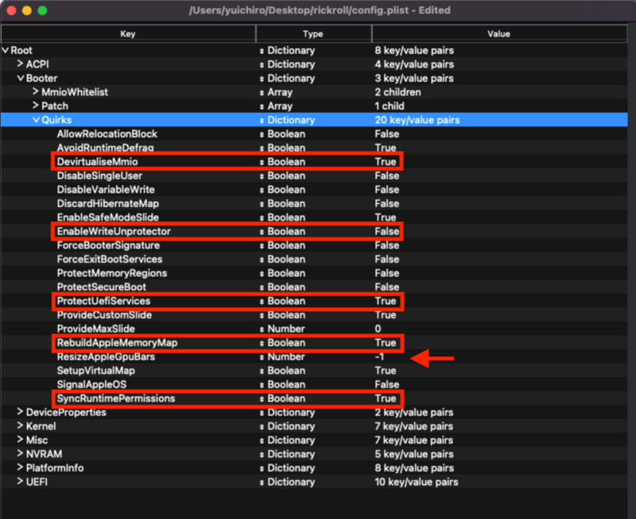Viewport: 636px width, 519px height.
Task: Sort by the Value column header
Action: [499, 33]
